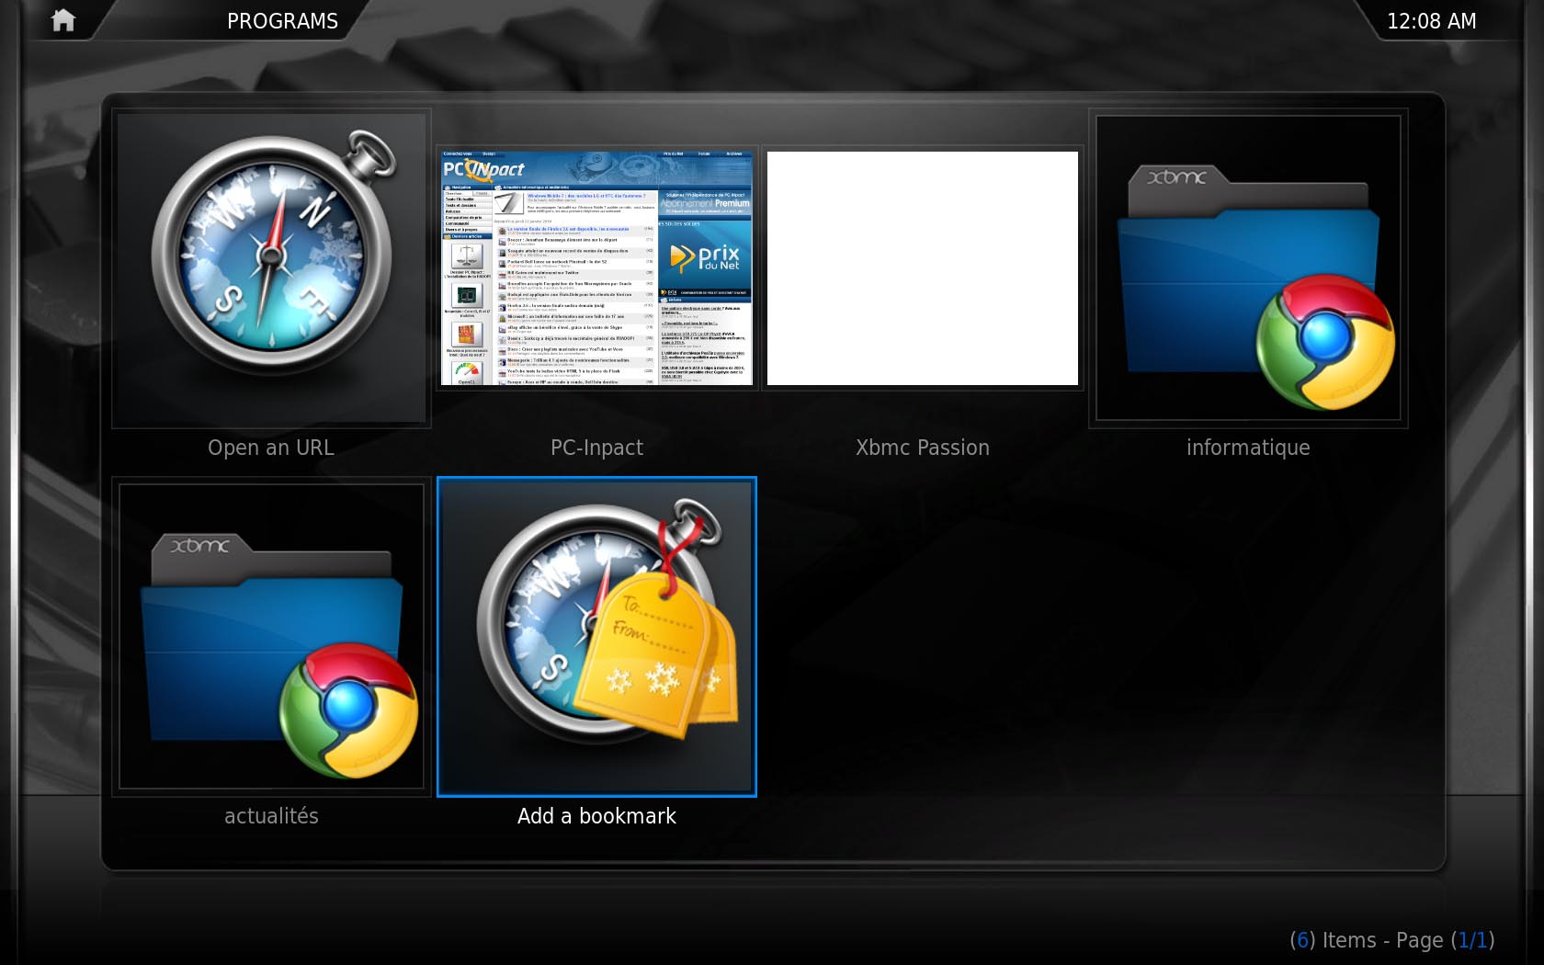Click the 12:08 AM clock

1431,21
